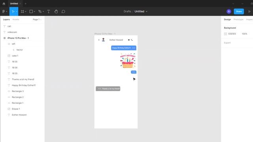The height and width of the screenshot is (142, 253).
Task: Open shape tools dropdown arrow
Action: point(34,11)
